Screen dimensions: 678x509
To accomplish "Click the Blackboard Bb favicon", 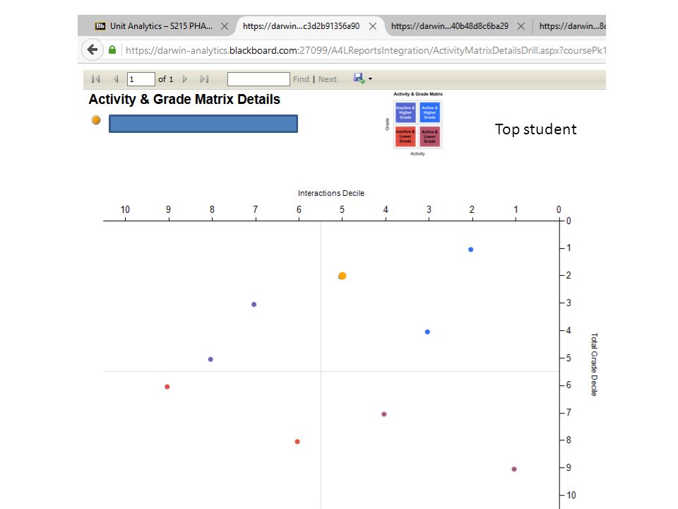I will point(100,26).
